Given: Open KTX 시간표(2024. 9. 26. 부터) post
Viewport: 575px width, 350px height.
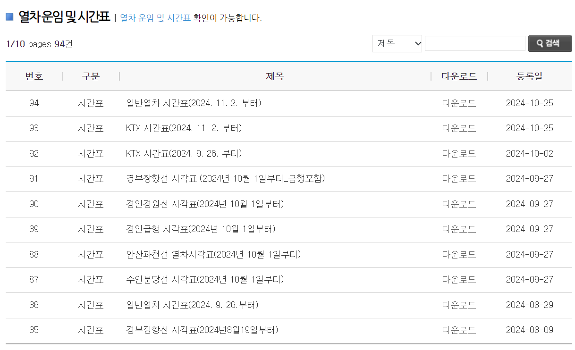Looking at the screenshot, I should coord(184,153).
